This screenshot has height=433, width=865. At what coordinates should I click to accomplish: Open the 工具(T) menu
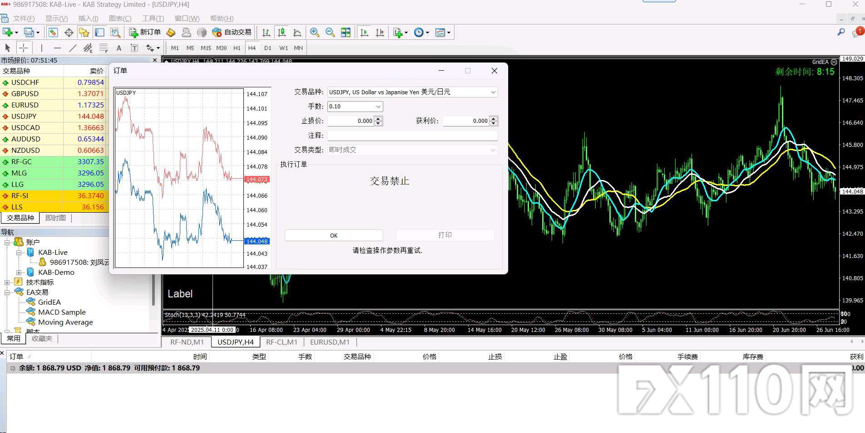[x=153, y=19]
